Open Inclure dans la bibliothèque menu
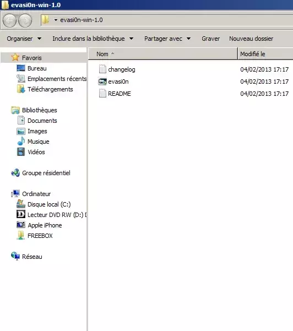This screenshot has width=293, height=331. [93, 39]
